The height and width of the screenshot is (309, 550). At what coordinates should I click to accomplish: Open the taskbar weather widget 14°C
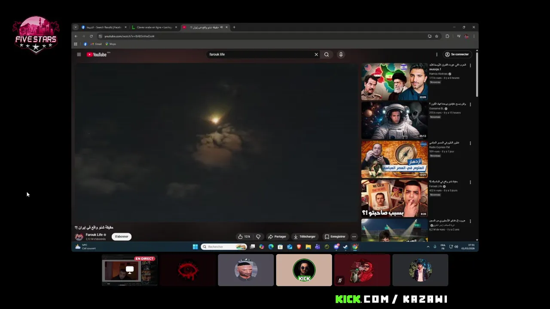(x=86, y=247)
